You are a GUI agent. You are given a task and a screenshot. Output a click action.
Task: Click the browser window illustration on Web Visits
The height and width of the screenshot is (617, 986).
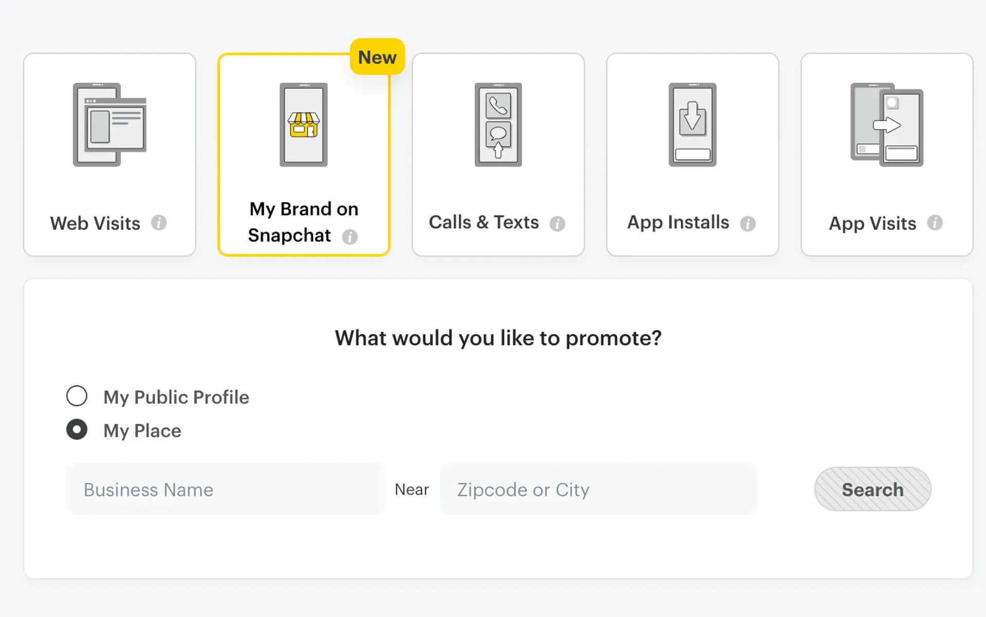click(110, 125)
